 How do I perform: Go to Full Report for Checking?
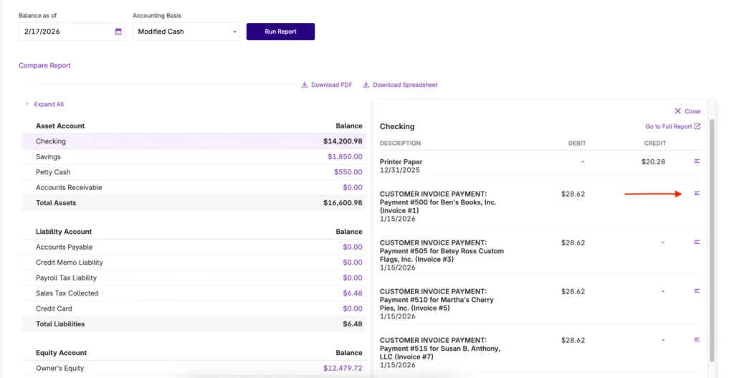672,126
